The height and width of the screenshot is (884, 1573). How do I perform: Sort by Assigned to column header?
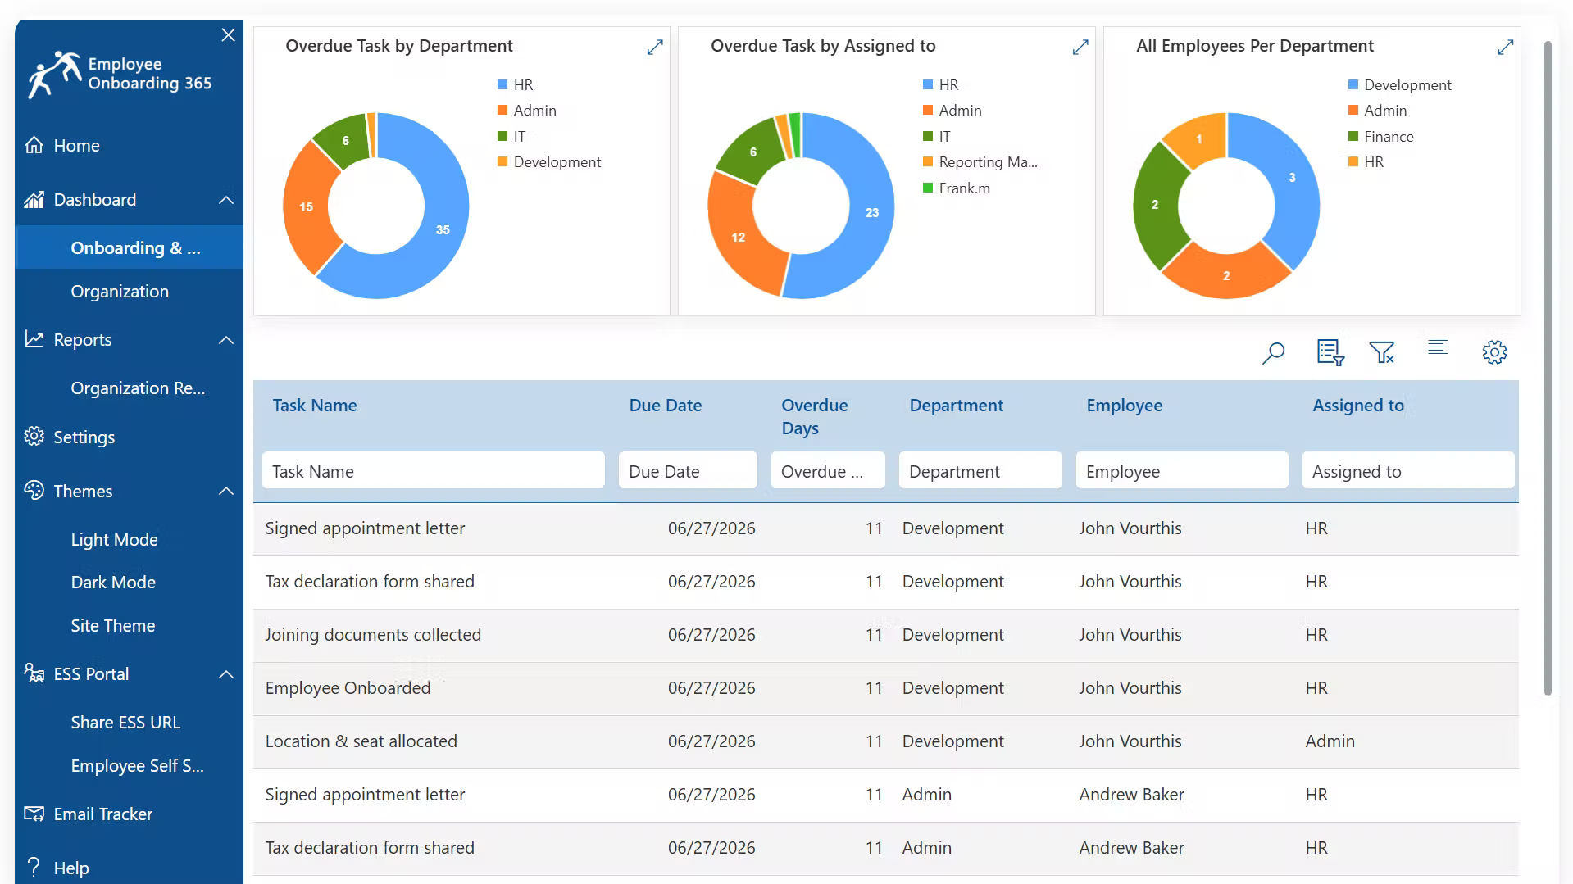point(1357,405)
